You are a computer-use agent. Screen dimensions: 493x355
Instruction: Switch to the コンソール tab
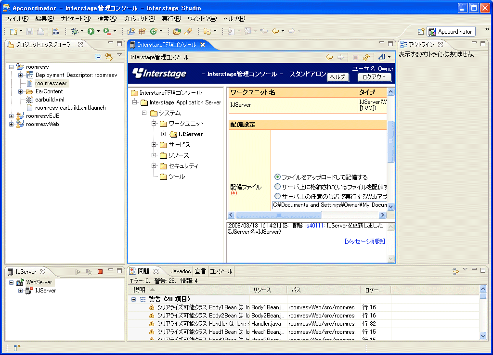click(x=221, y=271)
